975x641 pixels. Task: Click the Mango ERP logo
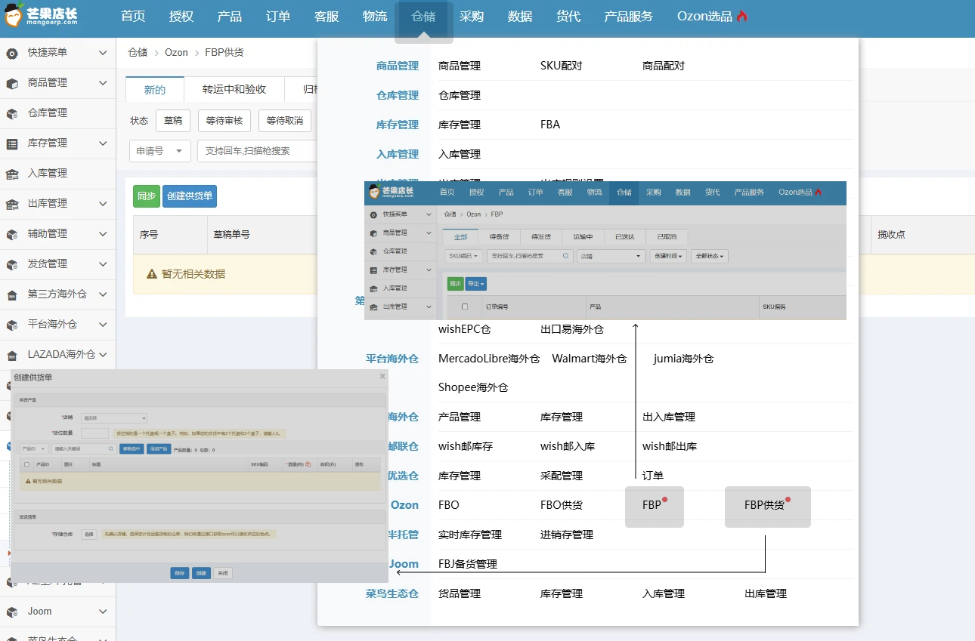click(40, 16)
